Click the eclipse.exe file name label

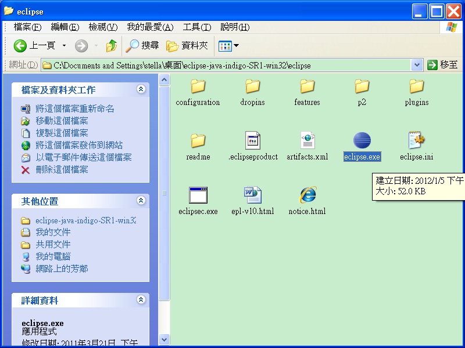tap(362, 157)
